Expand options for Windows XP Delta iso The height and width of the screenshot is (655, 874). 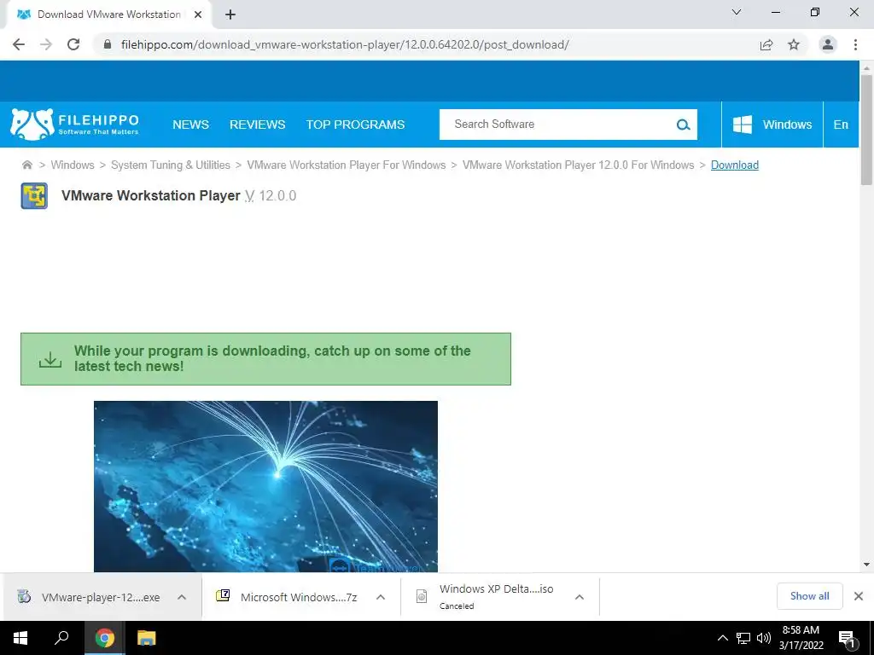[580, 597]
